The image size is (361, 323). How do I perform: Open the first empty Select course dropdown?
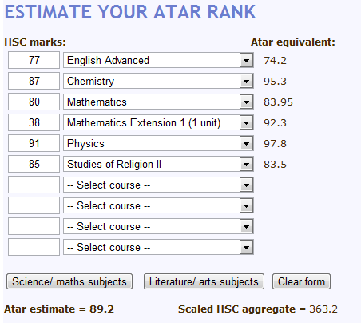tap(158, 185)
